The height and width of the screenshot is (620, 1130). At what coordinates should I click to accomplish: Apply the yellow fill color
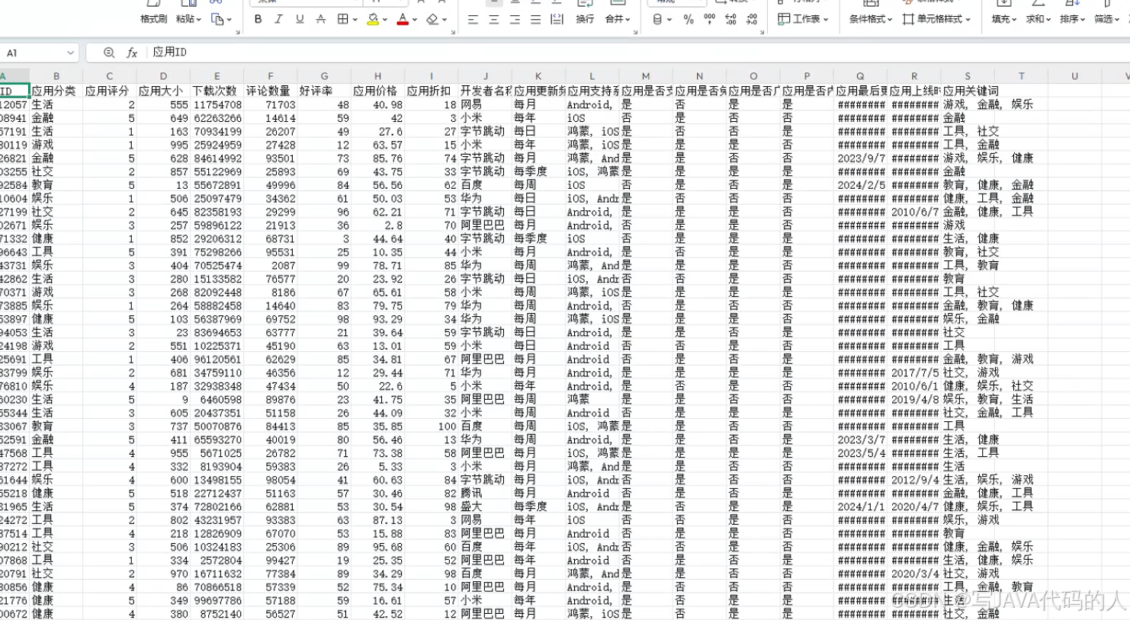click(373, 19)
